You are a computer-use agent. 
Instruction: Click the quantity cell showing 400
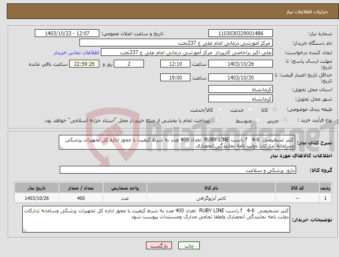pos(81,198)
